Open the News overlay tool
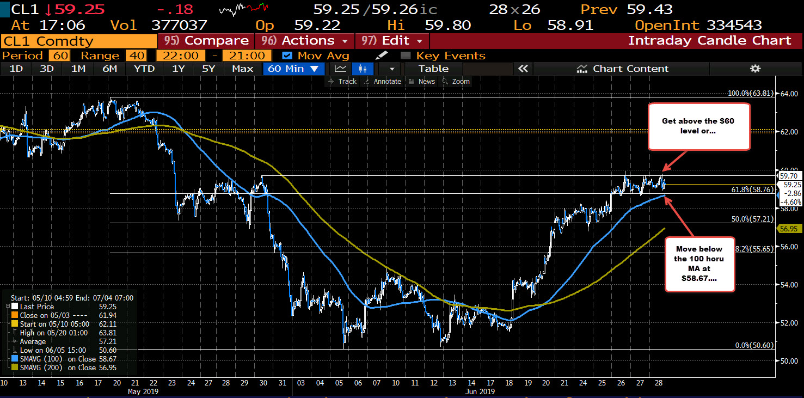This screenshot has height=398, width=804. [422, 82]
